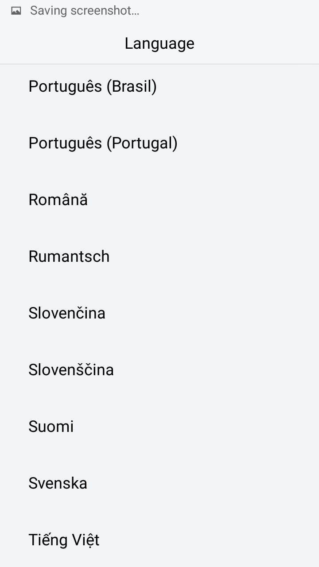
Task: Switch app language to Romanian entry
Action: coord(159,200)
